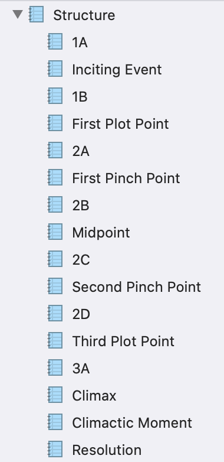Collapse the Structure folder disclosure triangle
The height and width of the screenshot is (462, 224).
pos(18,14)
